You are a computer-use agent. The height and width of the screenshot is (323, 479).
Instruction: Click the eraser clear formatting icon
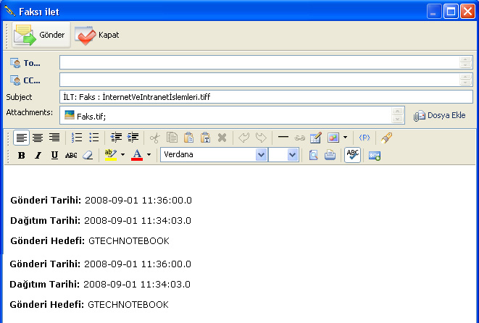pyautogui.click(x=88, y=155)
